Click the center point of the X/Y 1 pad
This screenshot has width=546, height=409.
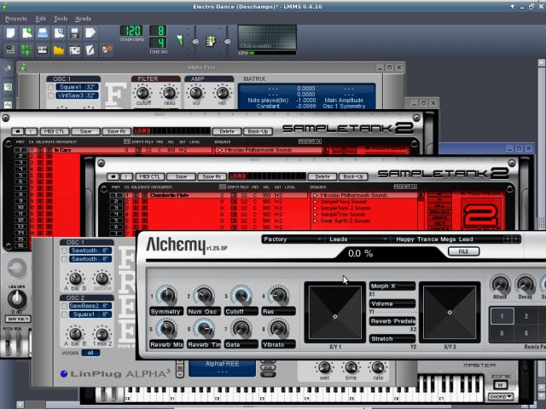334,316
